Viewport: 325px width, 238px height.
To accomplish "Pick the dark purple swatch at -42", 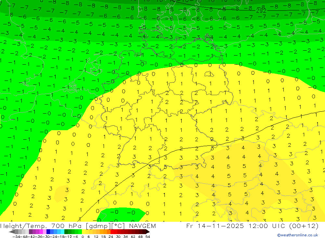I will point(31,232).
